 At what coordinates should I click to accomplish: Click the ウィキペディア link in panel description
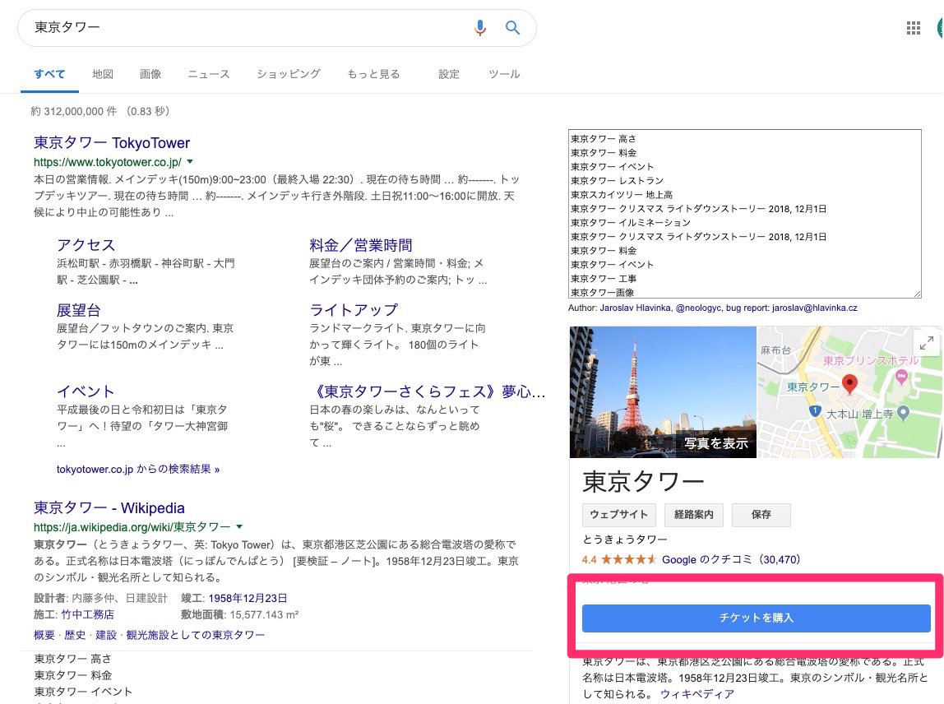[x=697, y=694]
